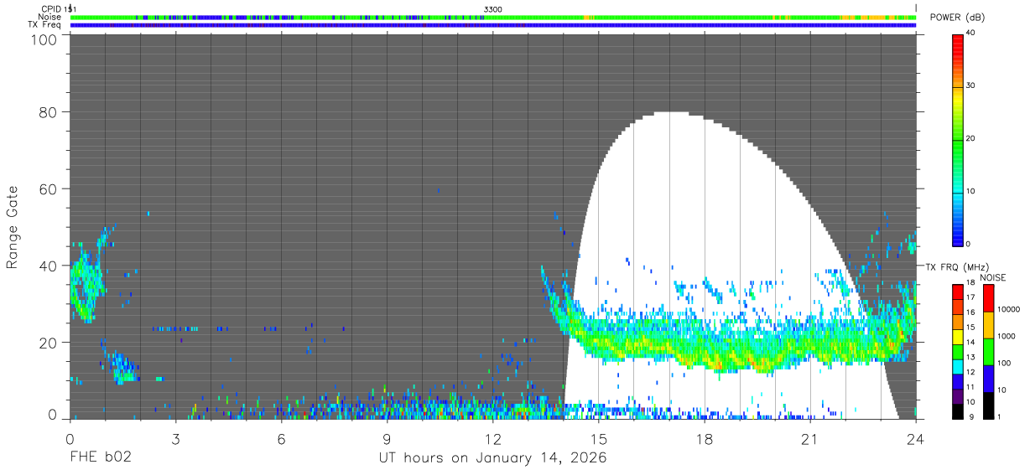The width and height of the screenshot is (1030, 475).
Task: Click the blue bottom of the power colorbar
Action: coord(958,237)
